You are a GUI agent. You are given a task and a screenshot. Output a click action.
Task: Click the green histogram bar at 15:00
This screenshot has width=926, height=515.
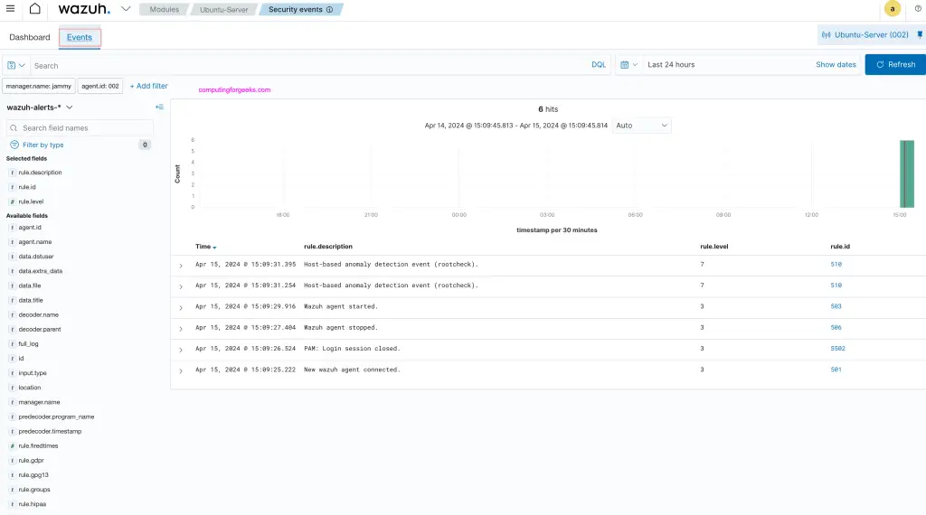(906, 174)
